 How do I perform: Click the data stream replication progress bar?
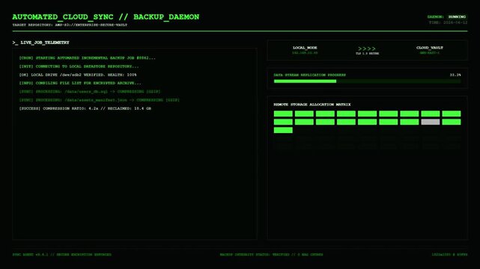pos(367,81)
